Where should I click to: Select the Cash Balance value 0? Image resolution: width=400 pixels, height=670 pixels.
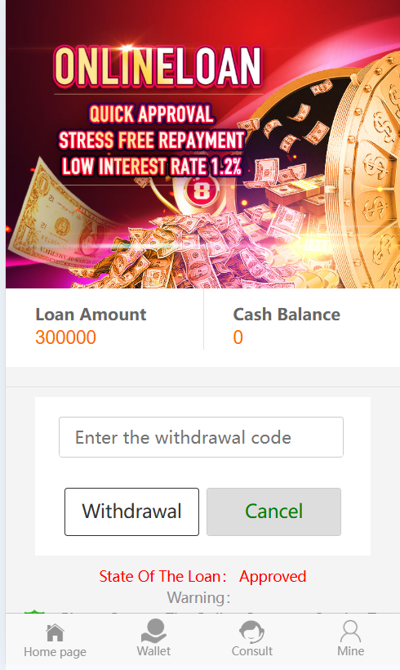click(x=238, y=337)
